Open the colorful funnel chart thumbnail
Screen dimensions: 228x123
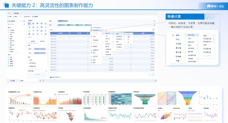point(187,98)
